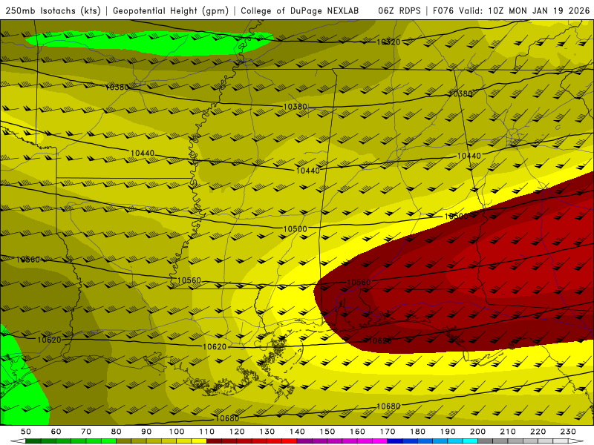The image size is (594, 445).
Task: Select the 'College of DuPage NEXLAB' header text
Action: pyautogui.click(x=300, y=11)
